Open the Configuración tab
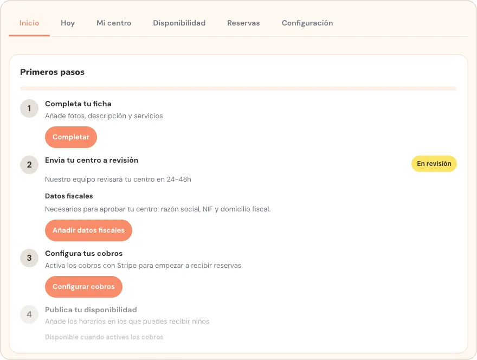Screen dimensions: 477x360 [307, 23]
